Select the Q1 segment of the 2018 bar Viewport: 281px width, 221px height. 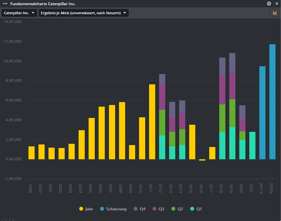click(222, 146)
